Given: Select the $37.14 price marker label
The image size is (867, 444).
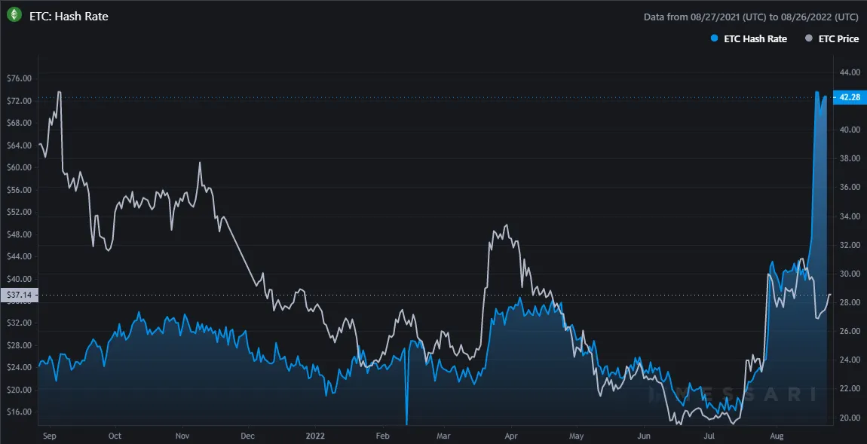Looking at the screenshot, I should (18, 295).
